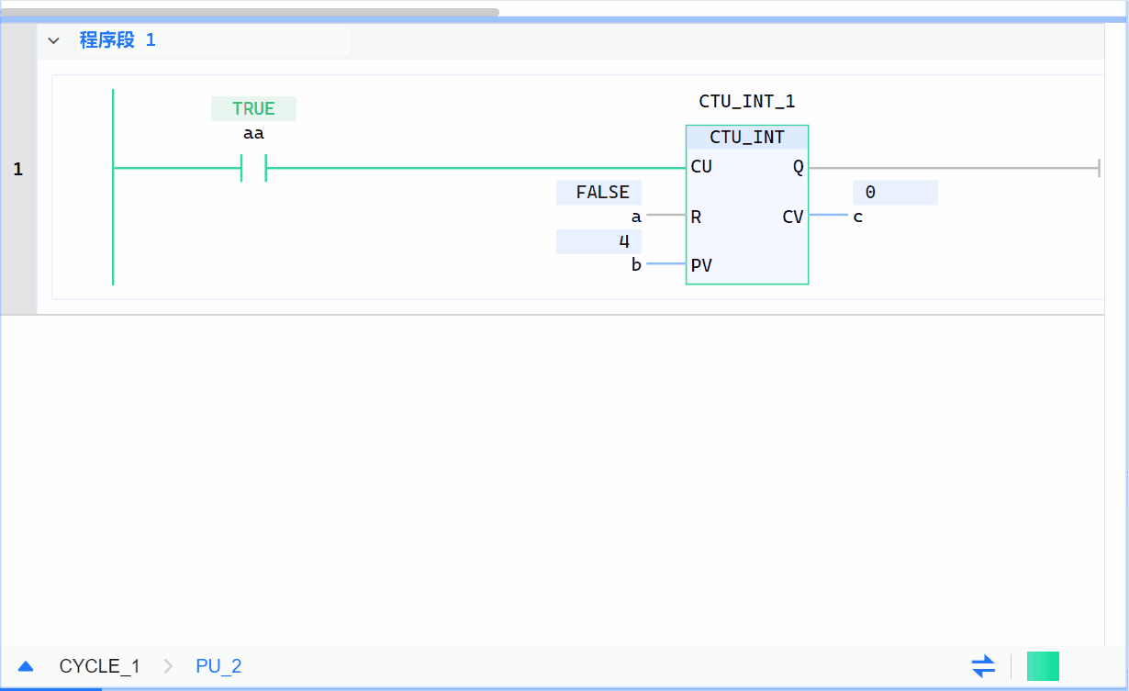This screenshot has width=1129, height=691.
Task: Click the horizontal scrollbar at the top
Action: coord(250,12)
